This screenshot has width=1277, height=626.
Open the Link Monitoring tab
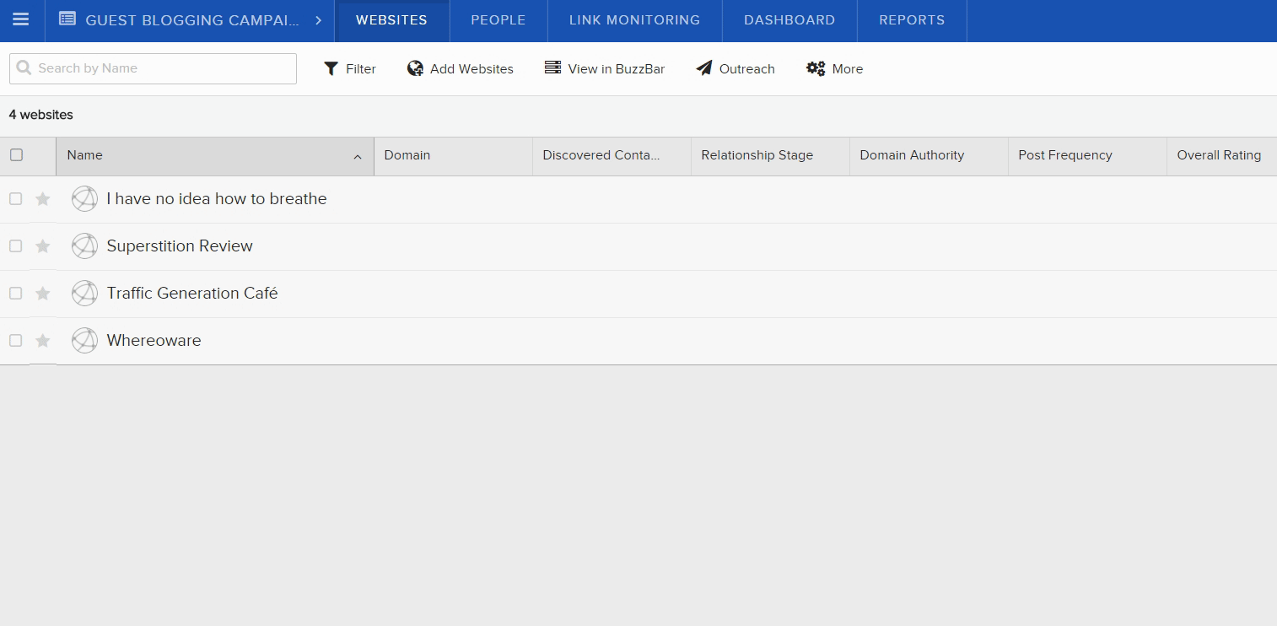[x=634, y=20]
